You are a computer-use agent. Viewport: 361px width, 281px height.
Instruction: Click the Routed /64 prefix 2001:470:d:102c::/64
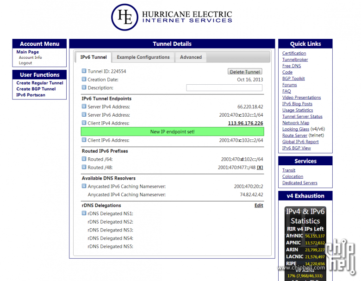tap(242, 159)
